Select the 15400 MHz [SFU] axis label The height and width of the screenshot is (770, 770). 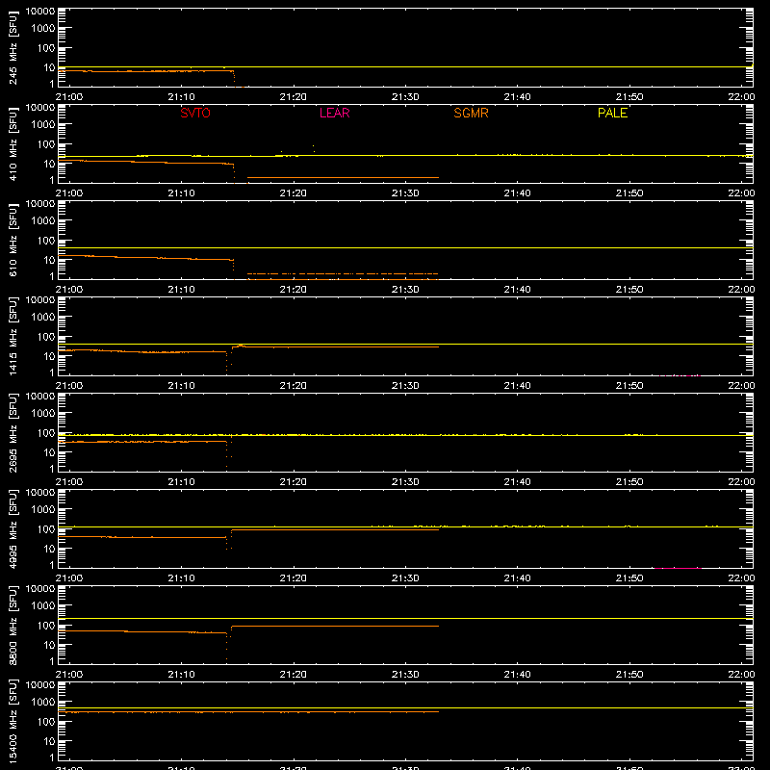13,722
